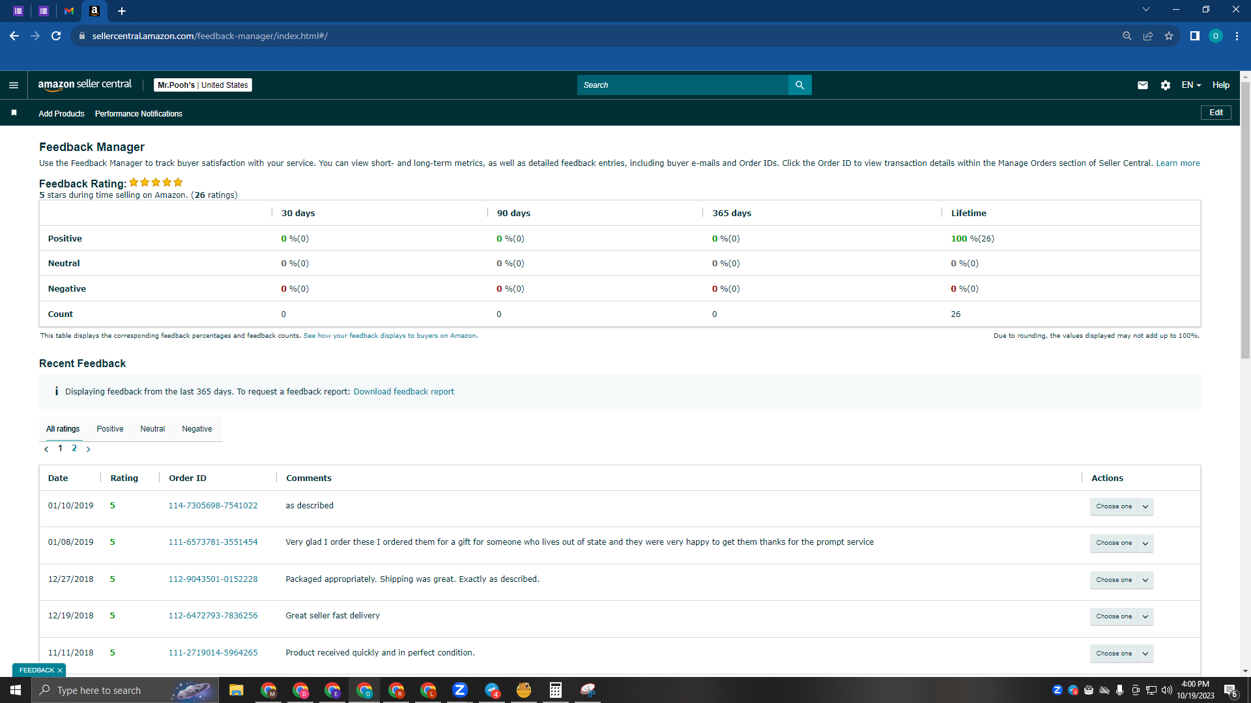1251x703 pixels.
Task: Open order 111-6573781-3551454 link
Action: [213, 542]
